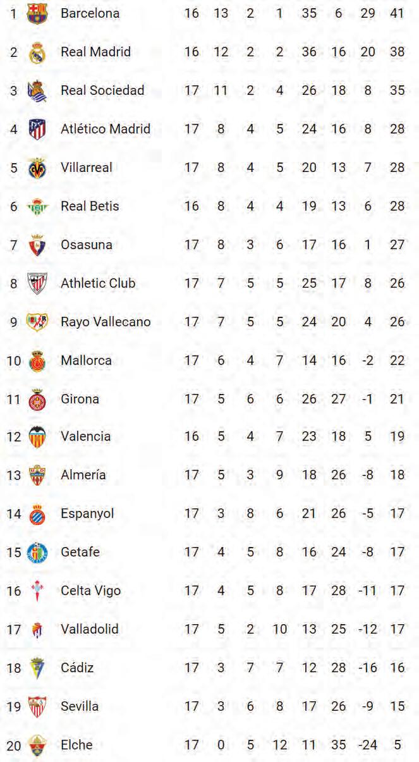This screenshot has height=762, width=419.
Task: Click the Real Sociedad crest icon
Action: point(37,91)
